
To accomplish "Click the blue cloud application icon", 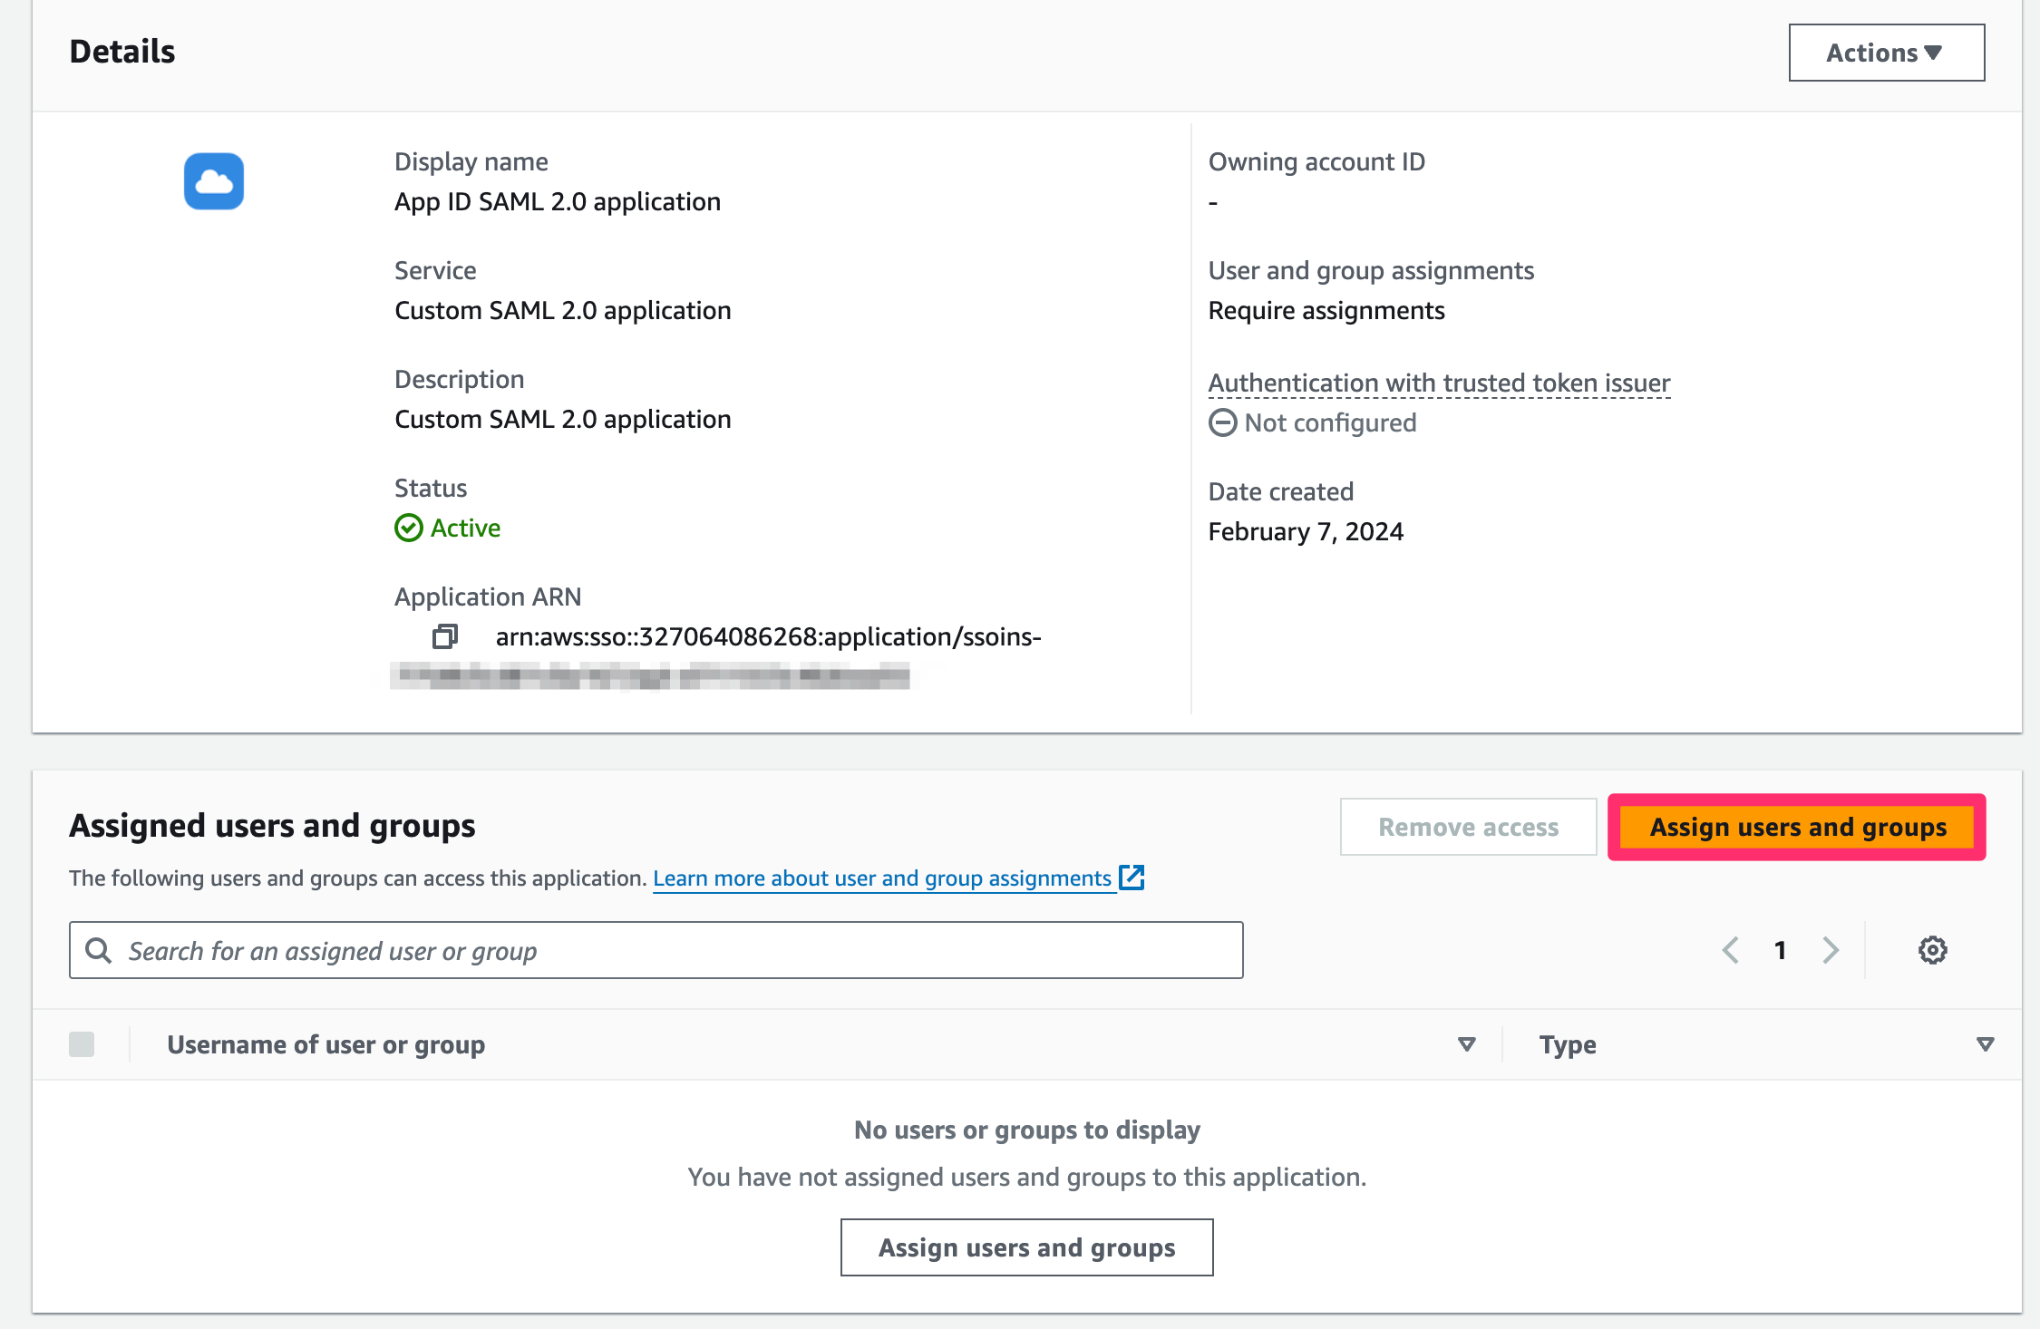I will [214, 181].
